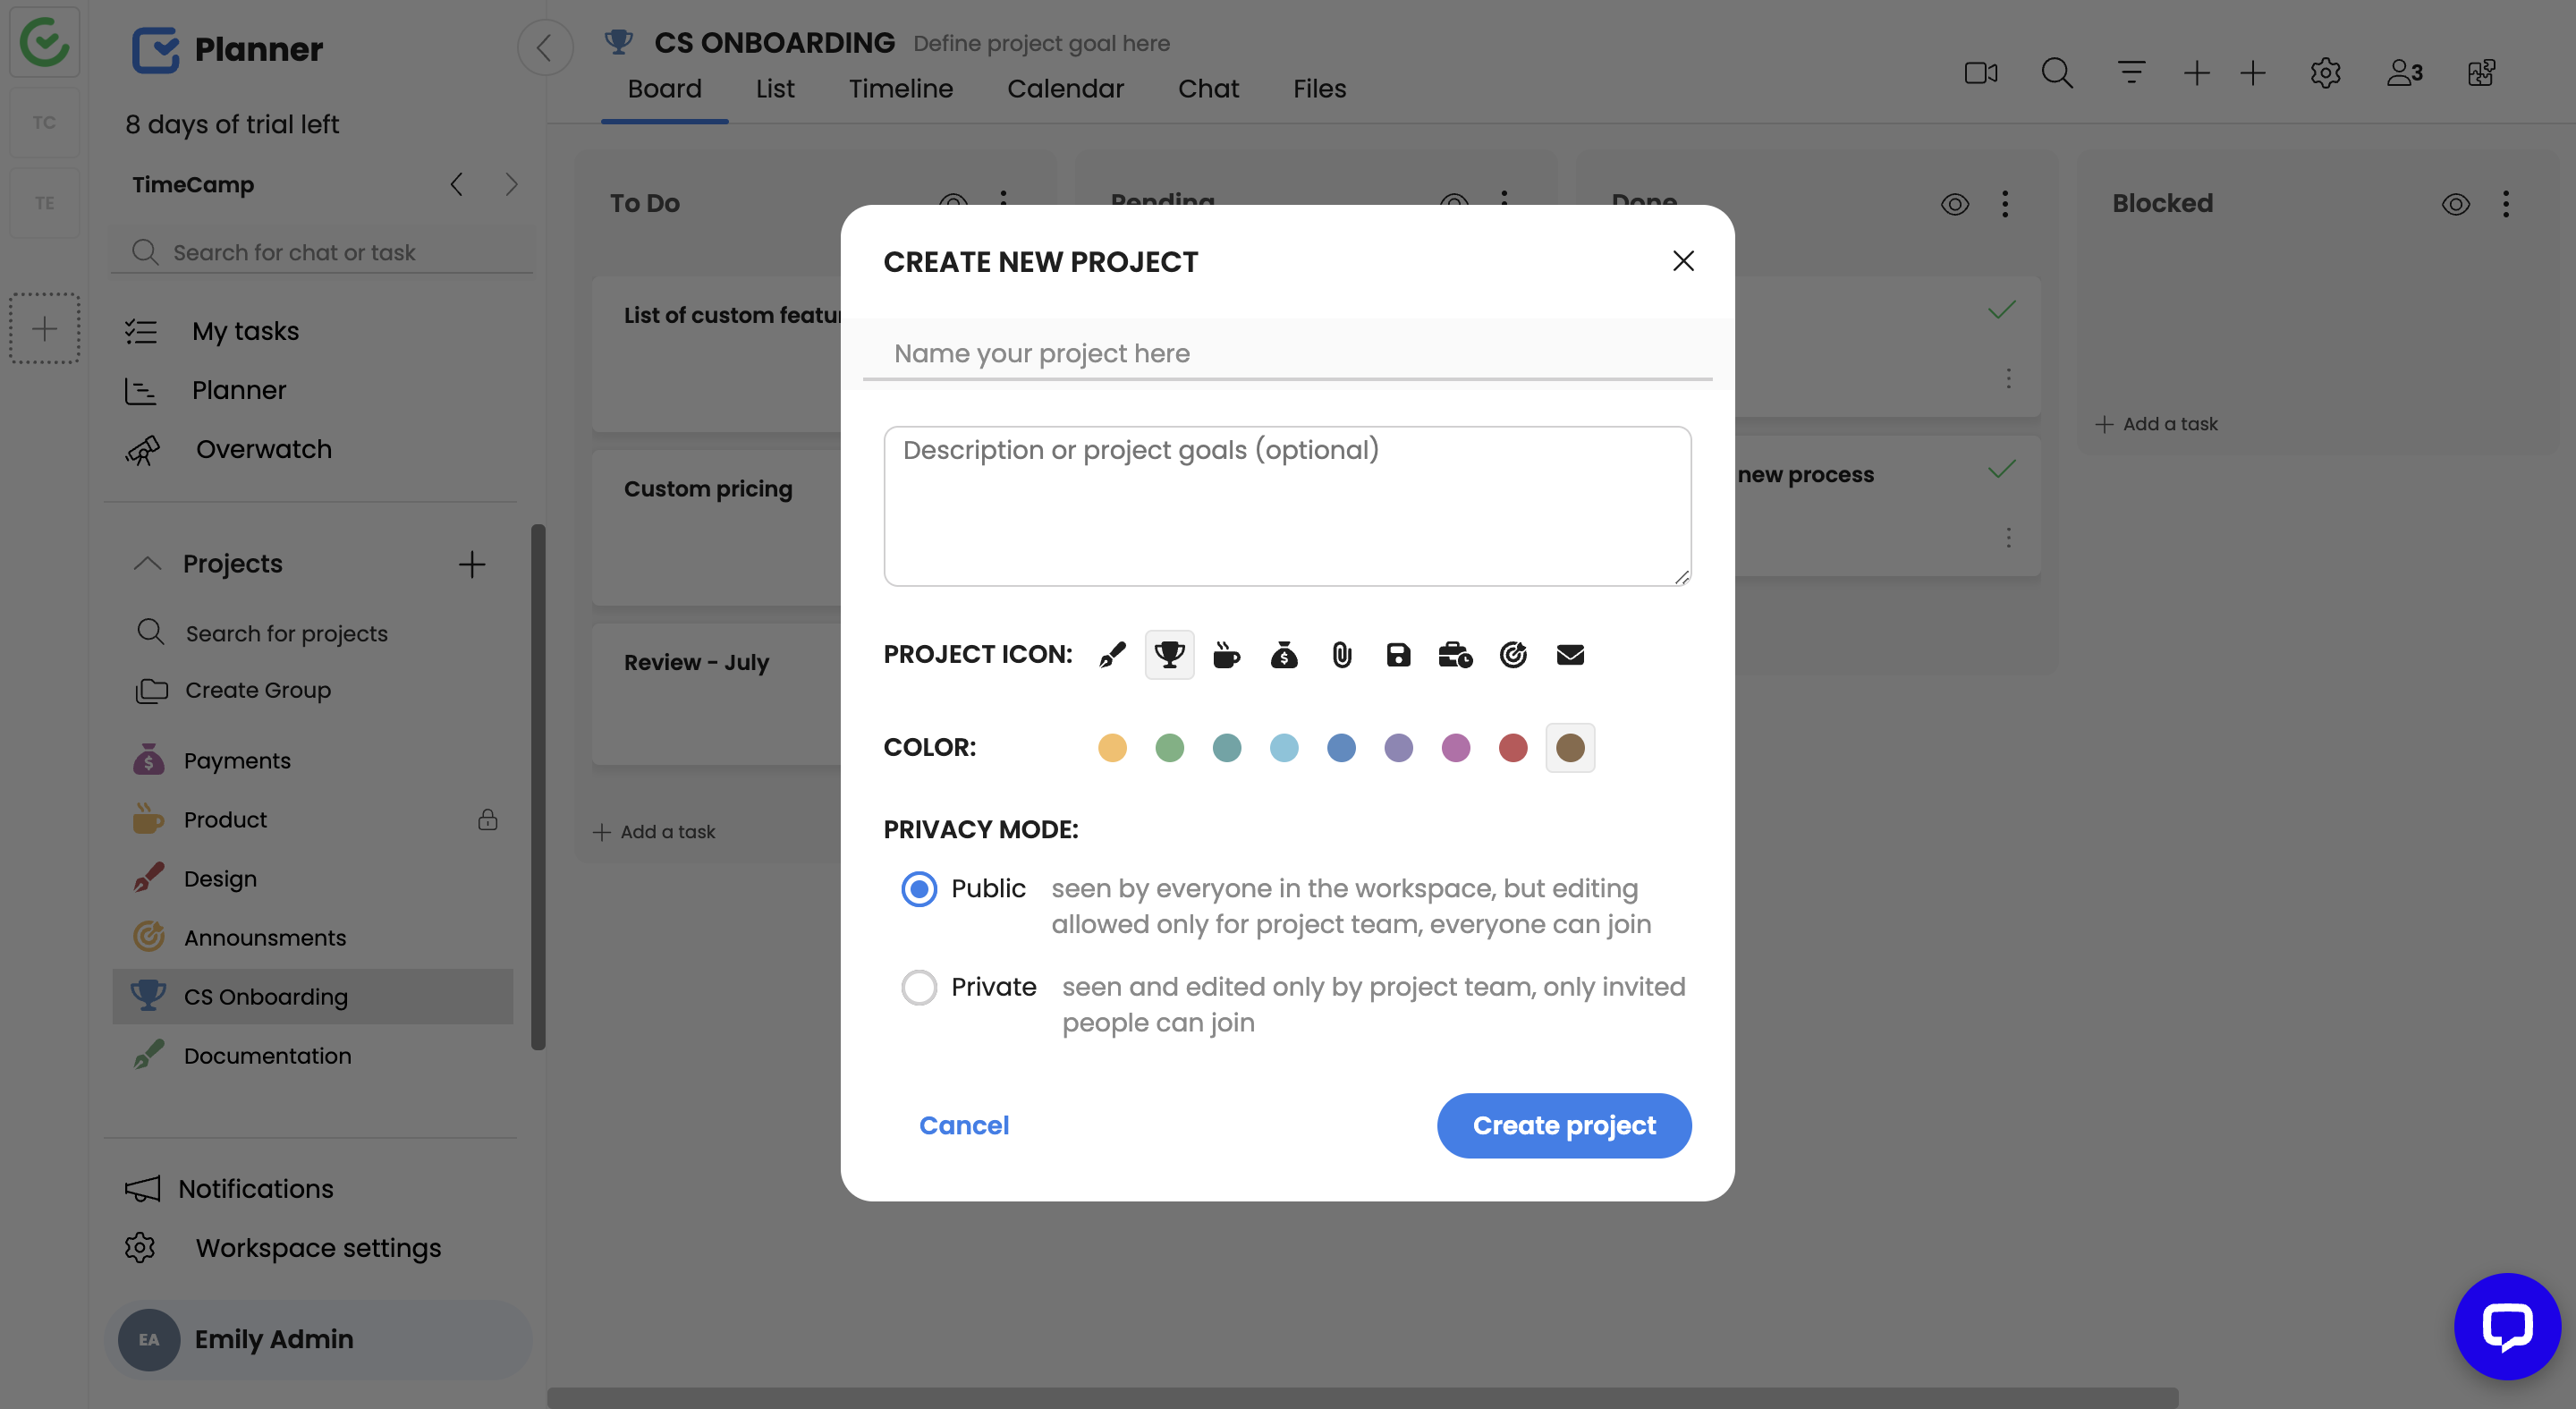Pick the paperclip project icon
Viewport: 2576px width, 1409px height.
click(x=1341, y=655)
